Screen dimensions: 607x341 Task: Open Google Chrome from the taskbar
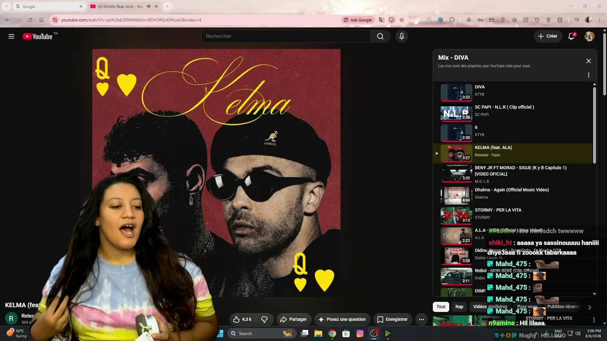tap(332, 333)
